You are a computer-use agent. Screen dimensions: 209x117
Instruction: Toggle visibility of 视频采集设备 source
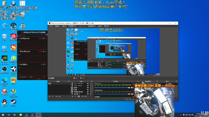coord(88,92)
